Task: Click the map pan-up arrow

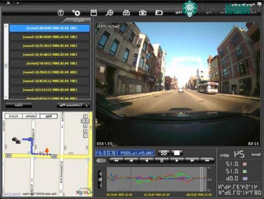Action: pos(85,116)
